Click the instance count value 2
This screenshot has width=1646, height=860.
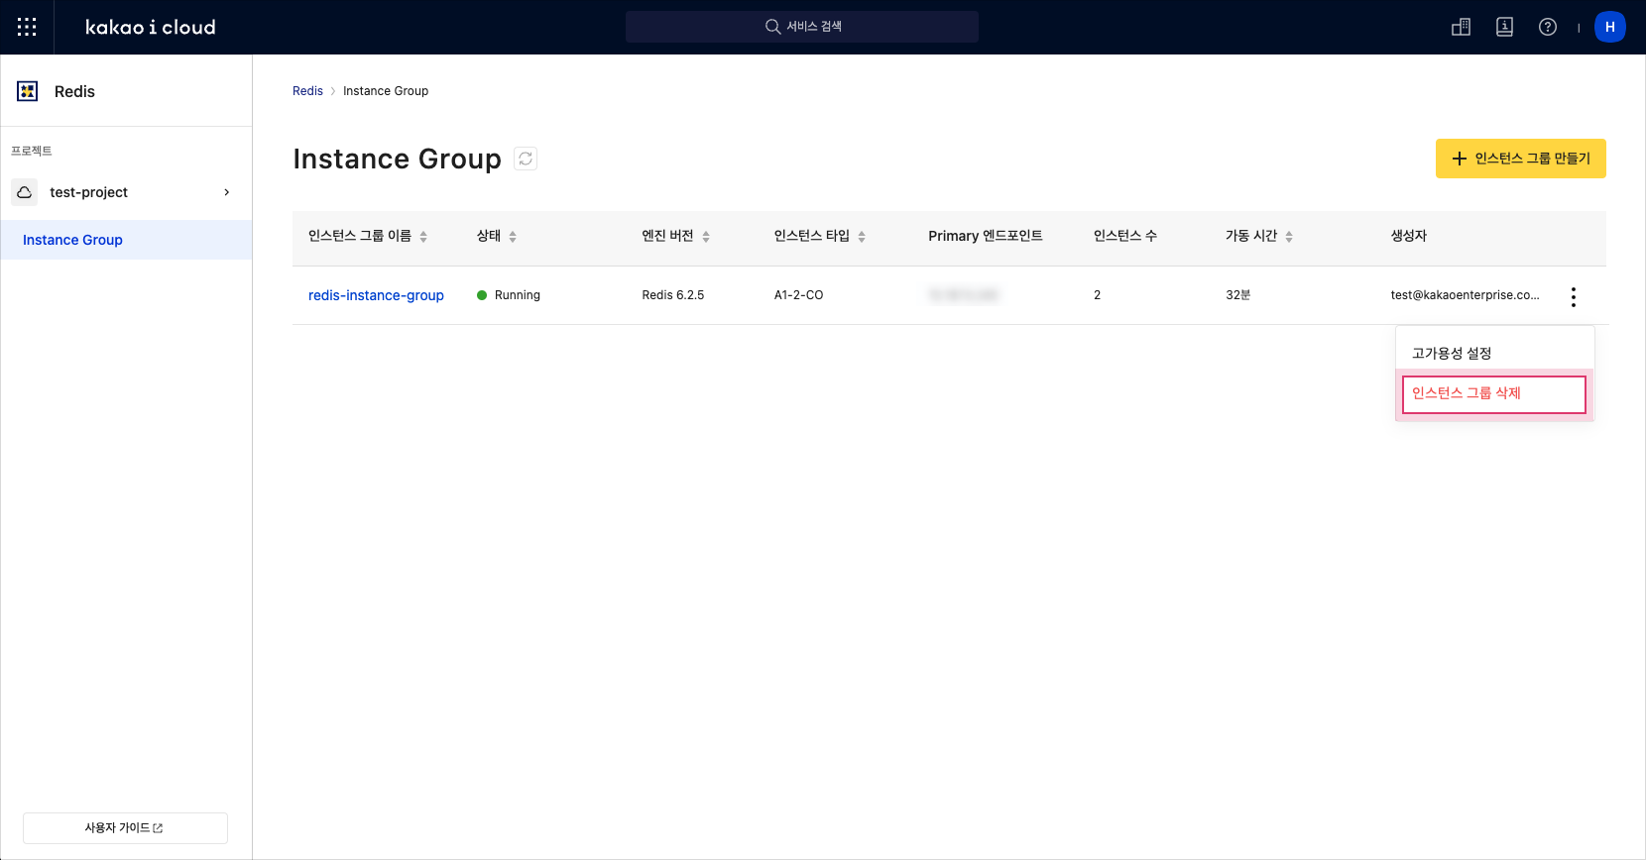(x=1098, y=295)
